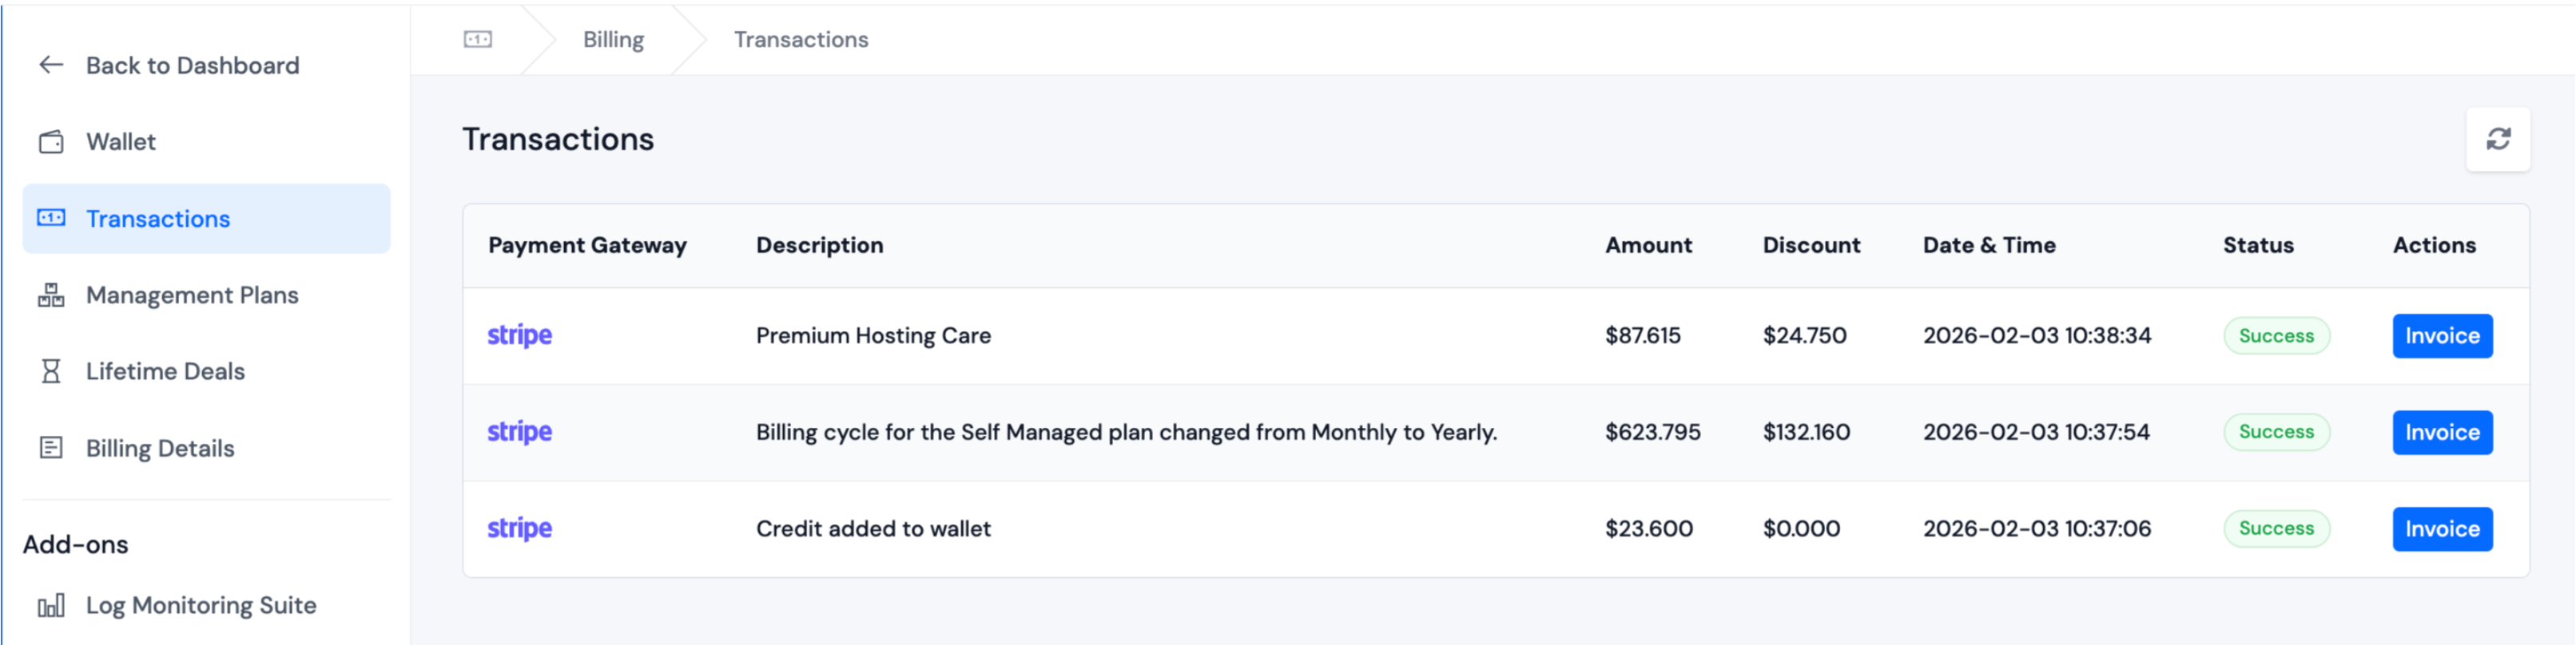The image size is (2576, 645).
Task: Select the Transactions breadcrumb item
Action: pyautogui.click(x=800, y=39)
